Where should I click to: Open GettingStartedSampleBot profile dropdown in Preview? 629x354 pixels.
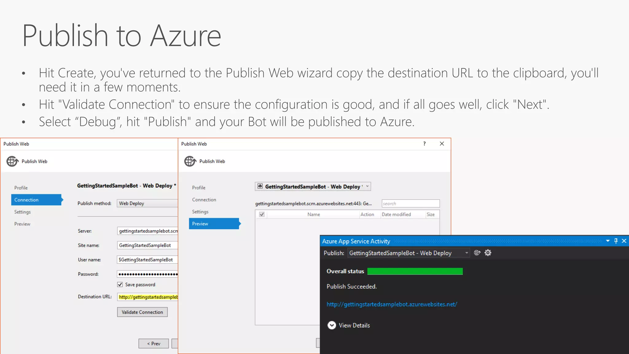coord(367,186)
